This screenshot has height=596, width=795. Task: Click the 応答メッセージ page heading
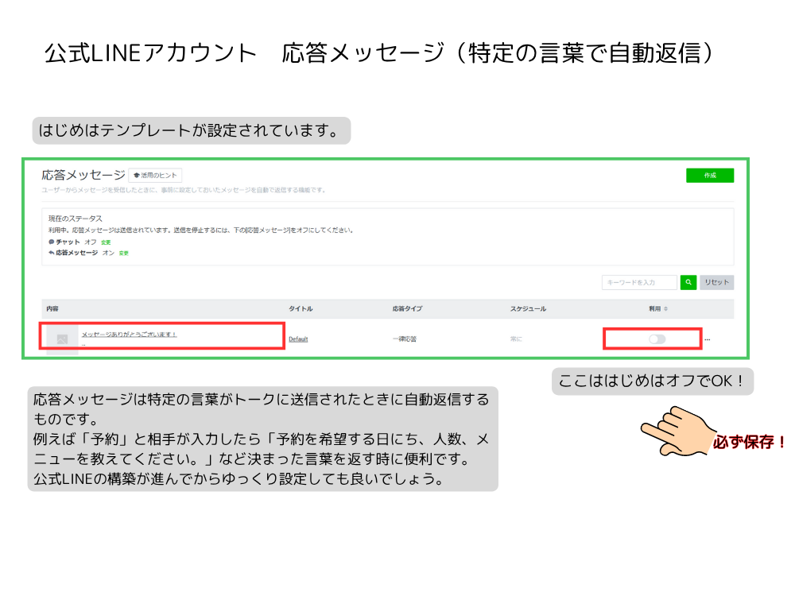(83, 175)
